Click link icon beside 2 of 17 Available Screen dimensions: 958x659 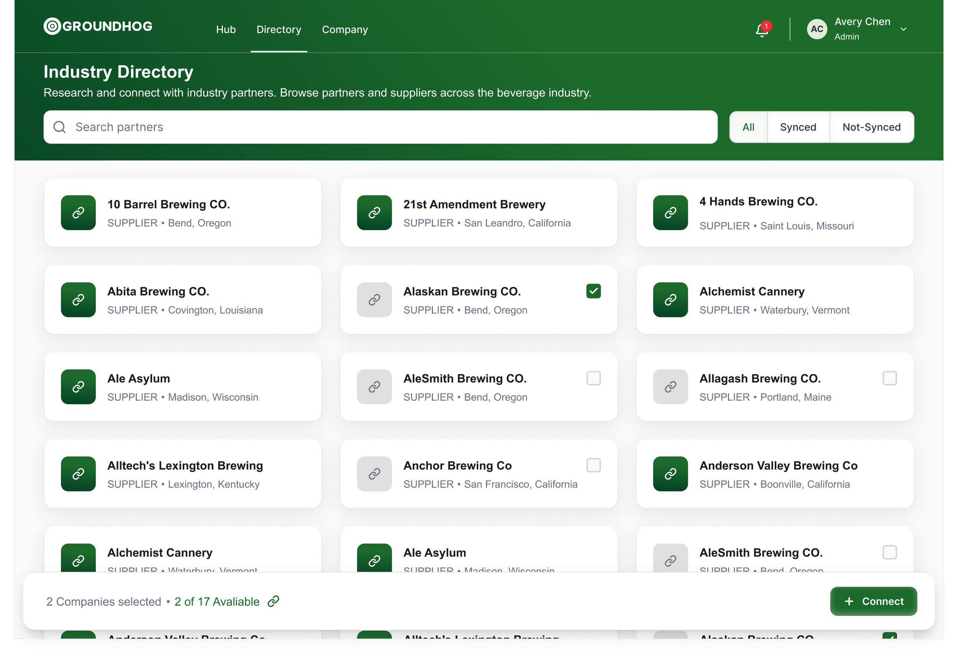273,601
